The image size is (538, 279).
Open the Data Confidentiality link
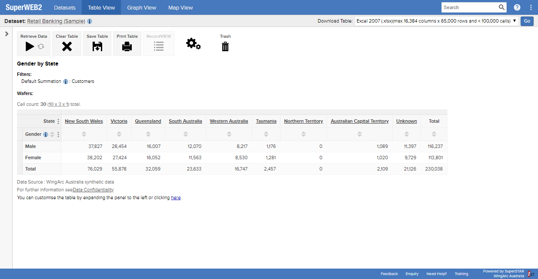click(93, 190)
